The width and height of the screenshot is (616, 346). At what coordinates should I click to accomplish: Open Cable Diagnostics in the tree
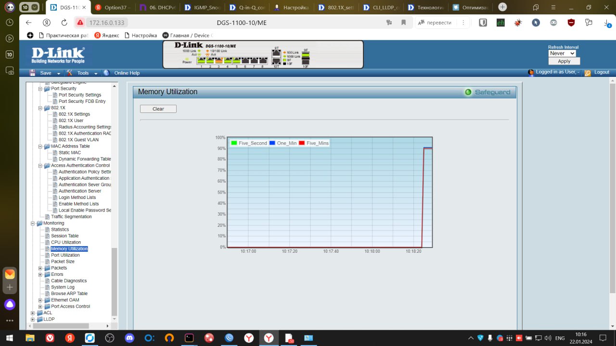click(69, 281)
